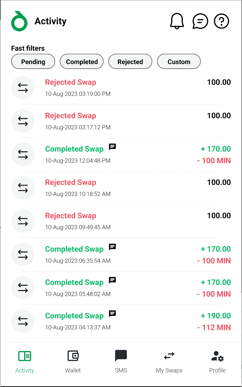Go to the My Swaps tab

coord(169,361)
